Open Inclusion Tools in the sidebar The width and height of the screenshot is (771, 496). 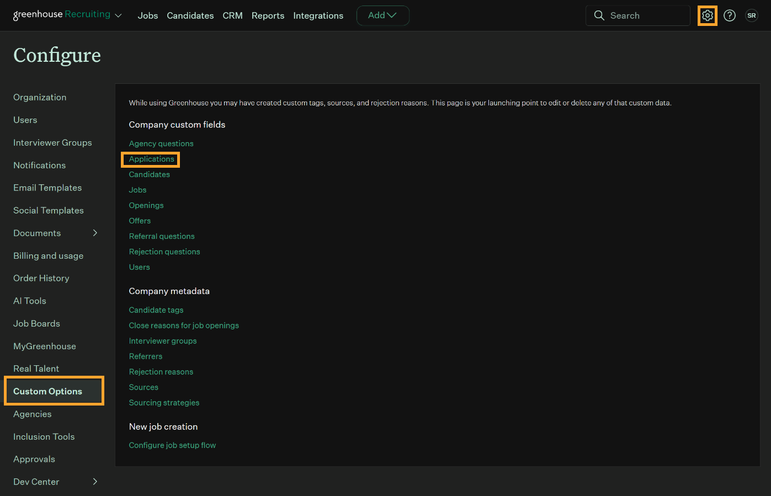click(x=44, y=436)
